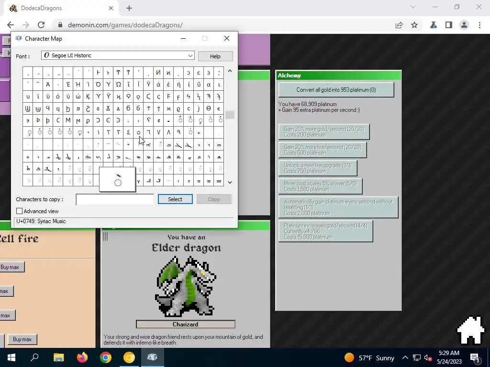Viewport: 490px width, 367px height.
Task: Select the inverted V glyph (٨) in grid
Action: click(168, 132)
